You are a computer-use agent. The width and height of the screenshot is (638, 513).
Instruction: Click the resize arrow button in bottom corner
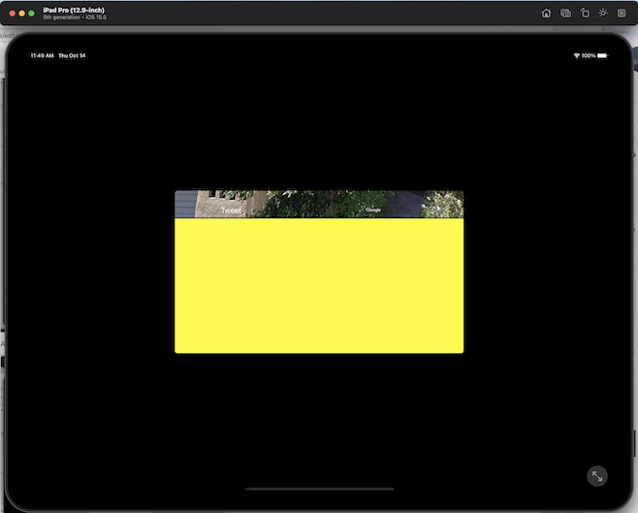point(597,476)
